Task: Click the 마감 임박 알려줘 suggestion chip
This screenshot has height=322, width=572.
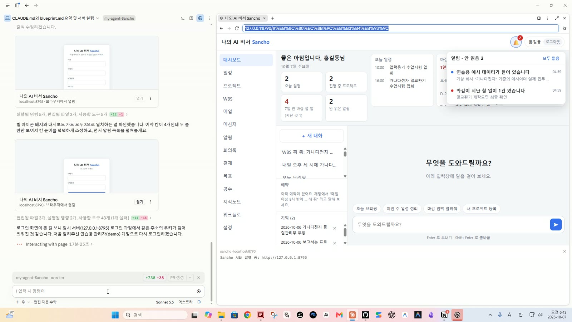Action: click(442, 209)
